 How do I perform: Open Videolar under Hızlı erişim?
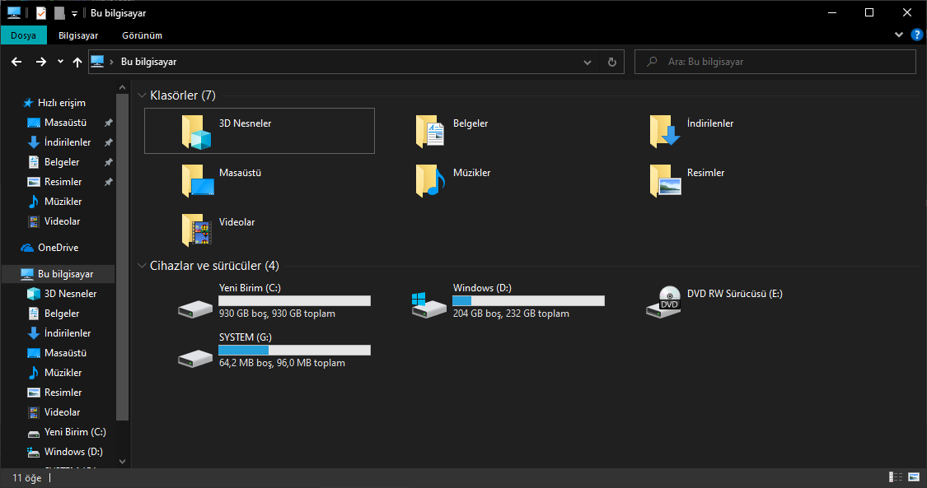coord(62,221)
